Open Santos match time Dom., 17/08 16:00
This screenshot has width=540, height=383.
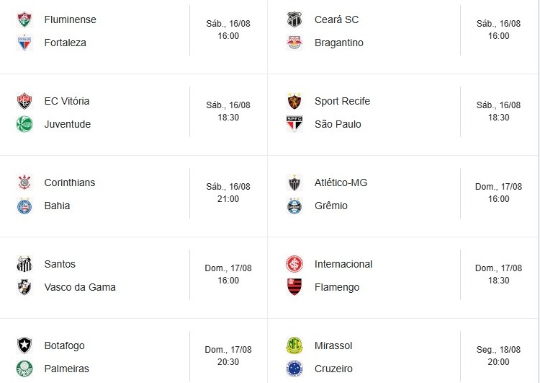click(228, 274)
